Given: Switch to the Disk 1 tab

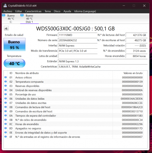Looking at the screenshot, I should 29,19.
